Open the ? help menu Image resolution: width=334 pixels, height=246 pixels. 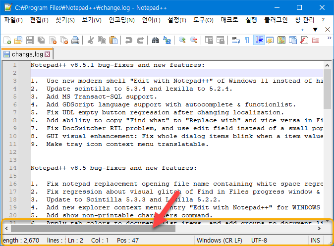(323, 20)
